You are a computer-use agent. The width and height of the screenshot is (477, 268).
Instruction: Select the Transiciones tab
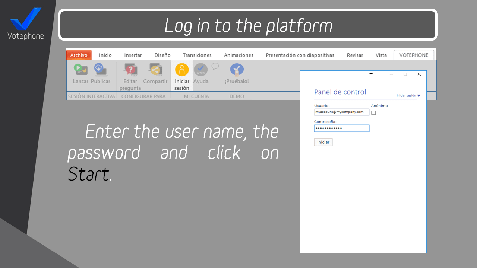[x=197, y=55]
